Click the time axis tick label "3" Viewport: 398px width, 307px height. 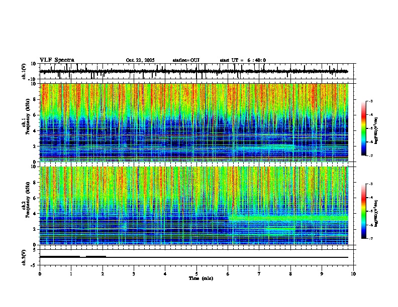tap(134, 274)
